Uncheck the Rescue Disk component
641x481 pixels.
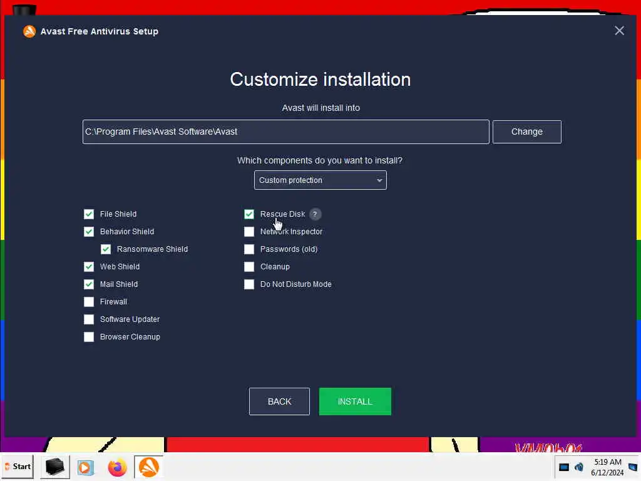249,214
